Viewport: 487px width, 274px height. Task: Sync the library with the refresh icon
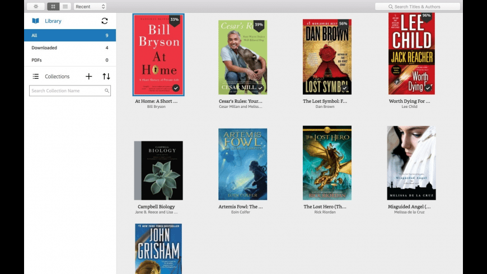click(105, 21)
